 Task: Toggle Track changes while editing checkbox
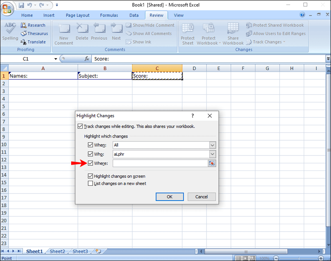[80, 126]
